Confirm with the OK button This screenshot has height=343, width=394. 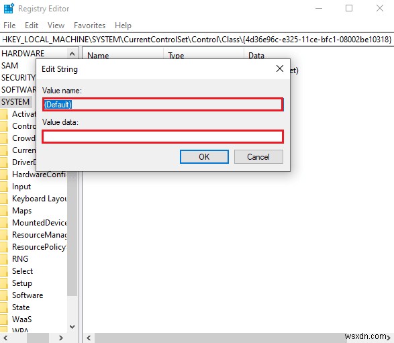pyautogui.click(x=204, y=157)
